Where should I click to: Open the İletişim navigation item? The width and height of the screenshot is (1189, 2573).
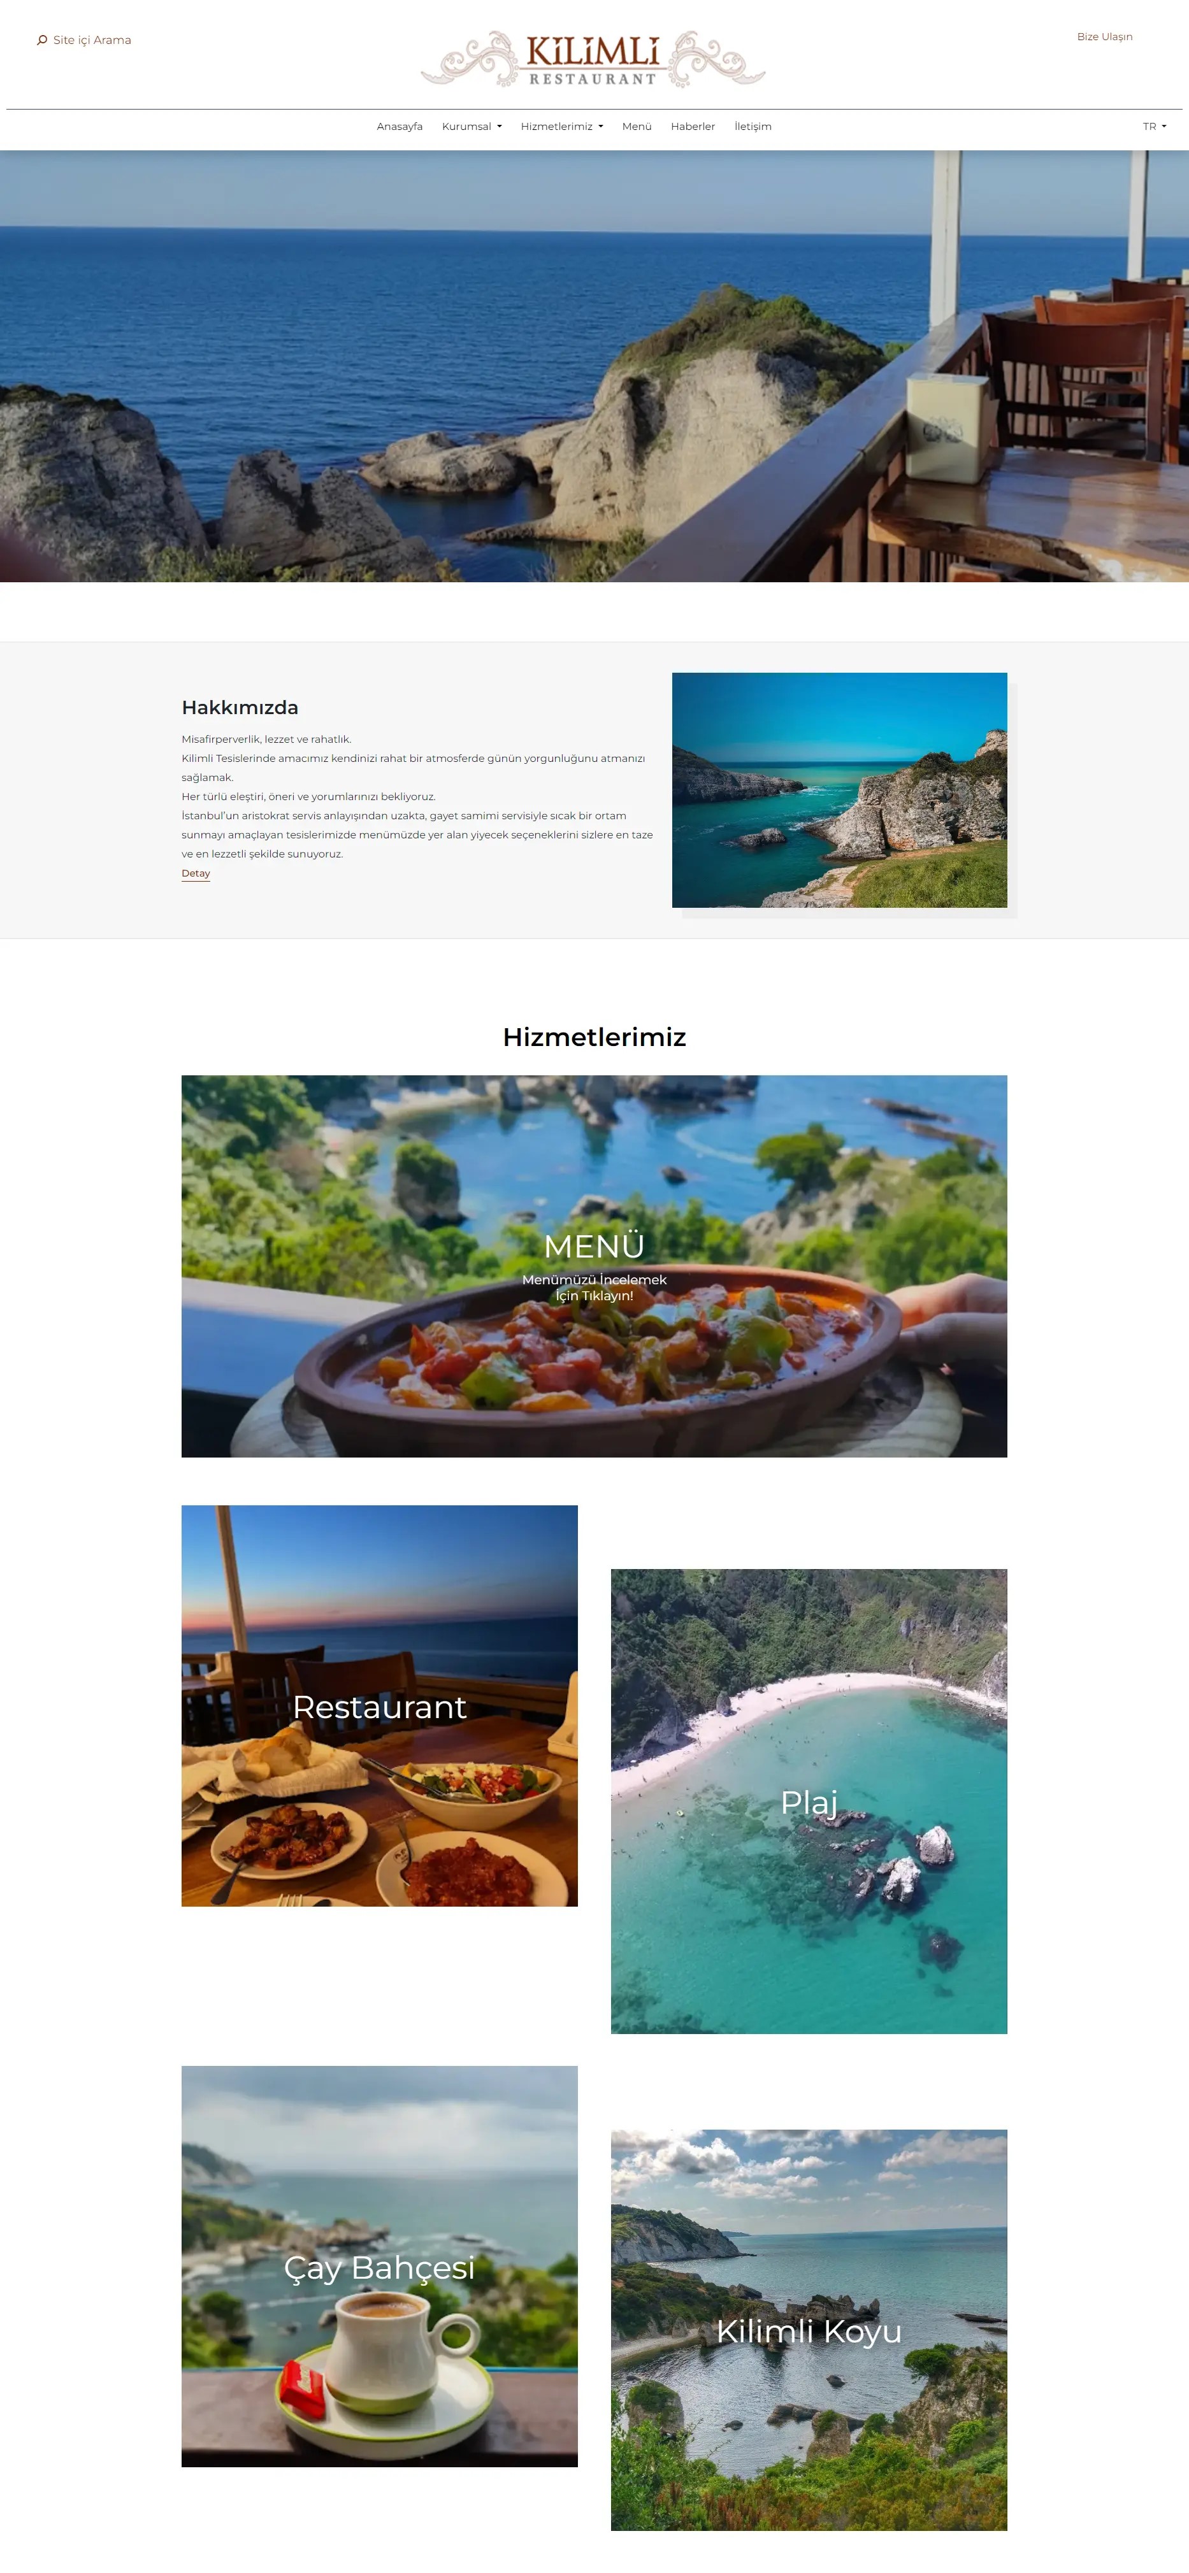coord(753,127)
